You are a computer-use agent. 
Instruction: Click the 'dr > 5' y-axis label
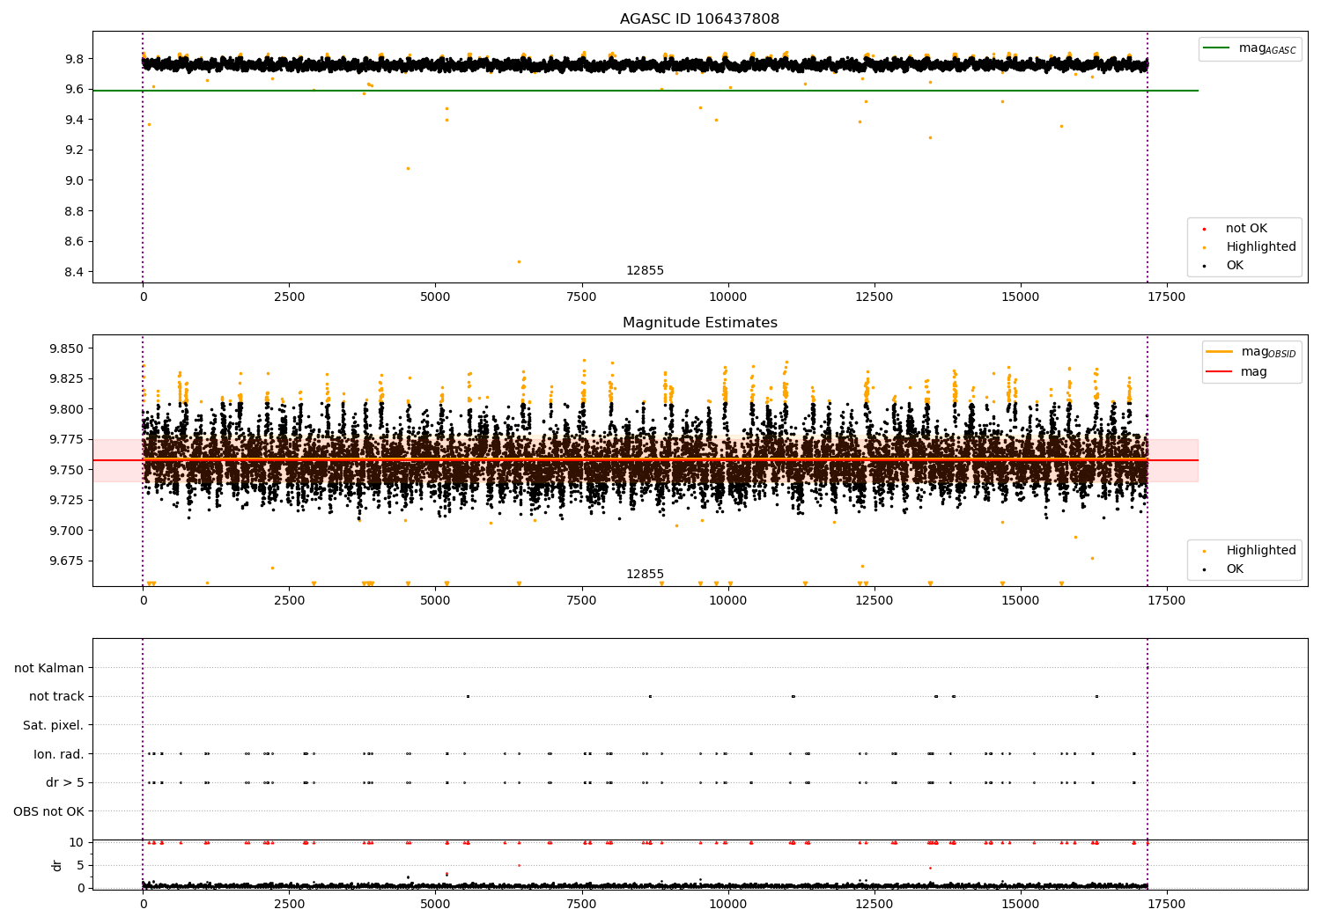pyautogui.click(x=64, y=782)
